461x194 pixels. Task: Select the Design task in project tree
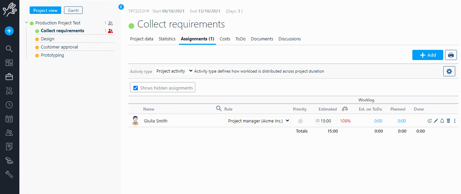[48, 39]
